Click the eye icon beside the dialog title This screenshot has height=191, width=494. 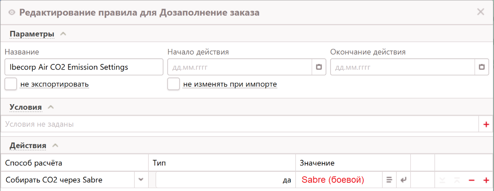click(12, 12)
